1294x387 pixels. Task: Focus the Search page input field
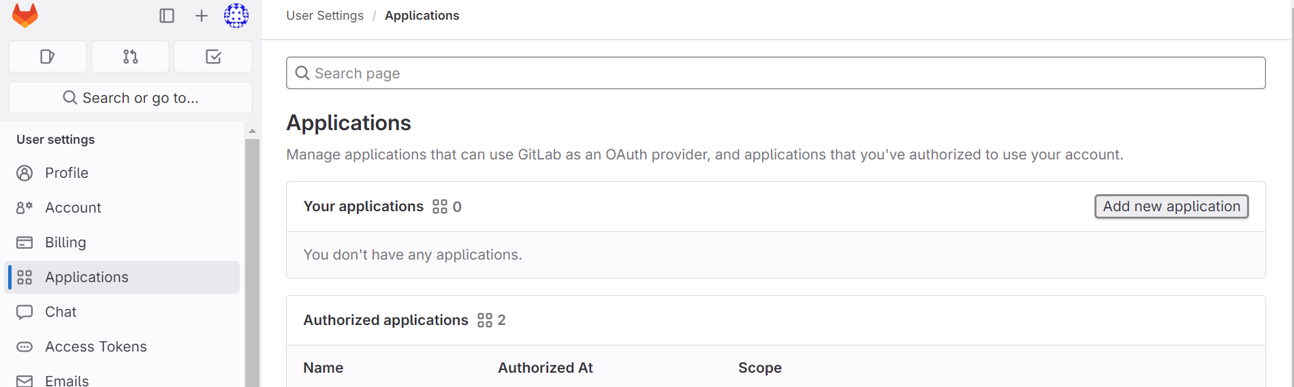coord(776,73)
